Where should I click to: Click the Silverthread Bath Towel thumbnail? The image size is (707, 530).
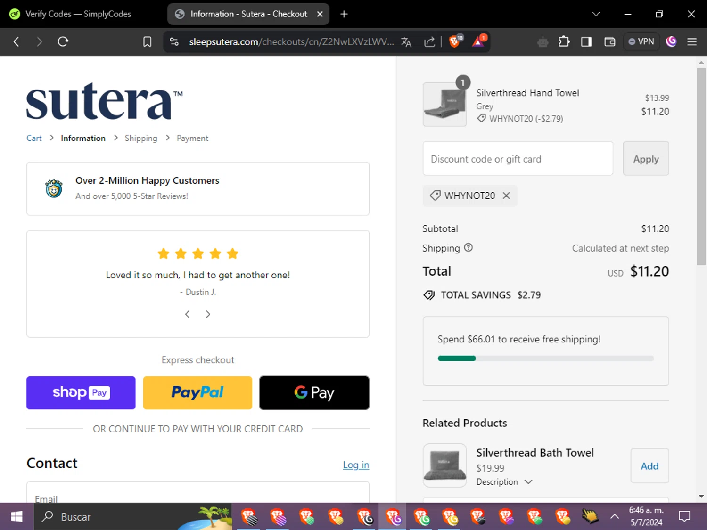(x=444, y=465)
